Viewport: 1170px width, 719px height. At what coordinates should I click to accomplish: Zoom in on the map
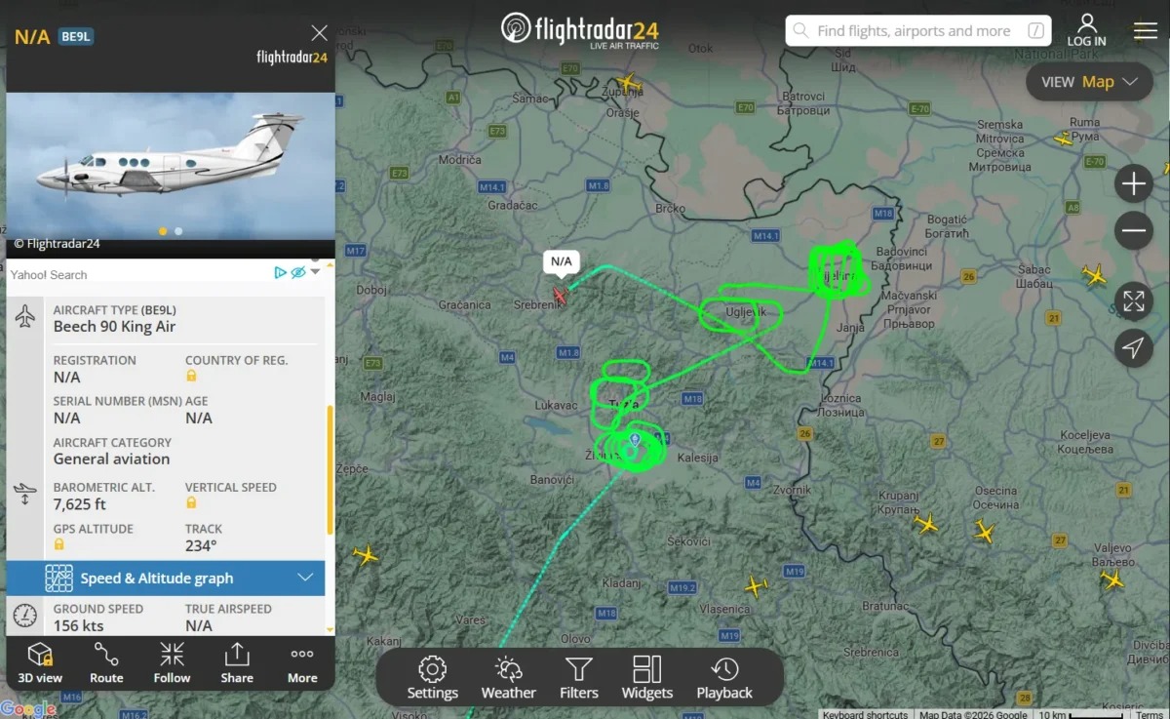click(1133, 183)
